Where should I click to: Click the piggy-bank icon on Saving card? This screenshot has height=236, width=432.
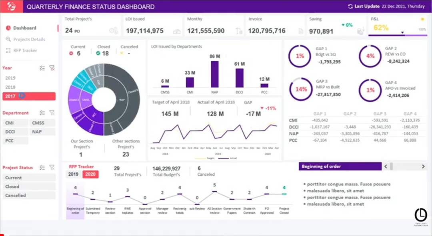point(360,32)
